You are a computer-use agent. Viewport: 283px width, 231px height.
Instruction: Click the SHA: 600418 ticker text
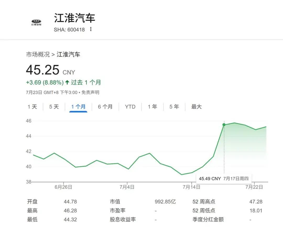click(x=69, y=29)
